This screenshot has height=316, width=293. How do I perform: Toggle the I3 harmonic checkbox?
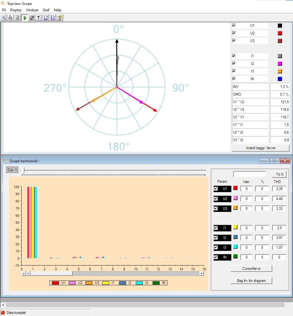[216, 247]
